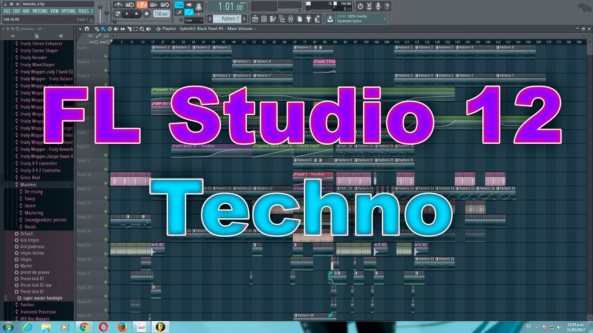
Task: Toggle multilink to controllers icon
Action: [189, 12]
